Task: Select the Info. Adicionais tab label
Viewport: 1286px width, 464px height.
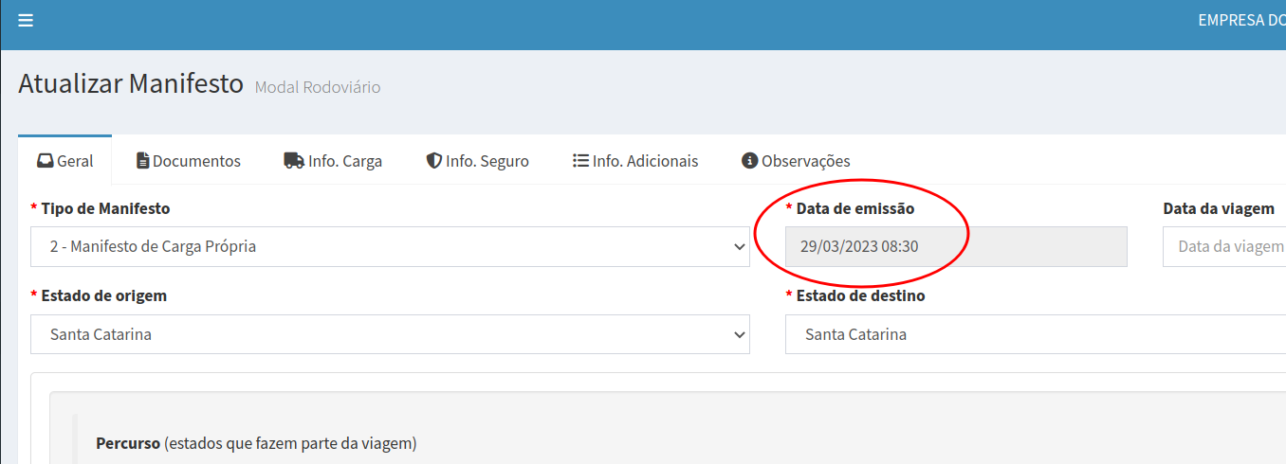Action: (645, 161)
